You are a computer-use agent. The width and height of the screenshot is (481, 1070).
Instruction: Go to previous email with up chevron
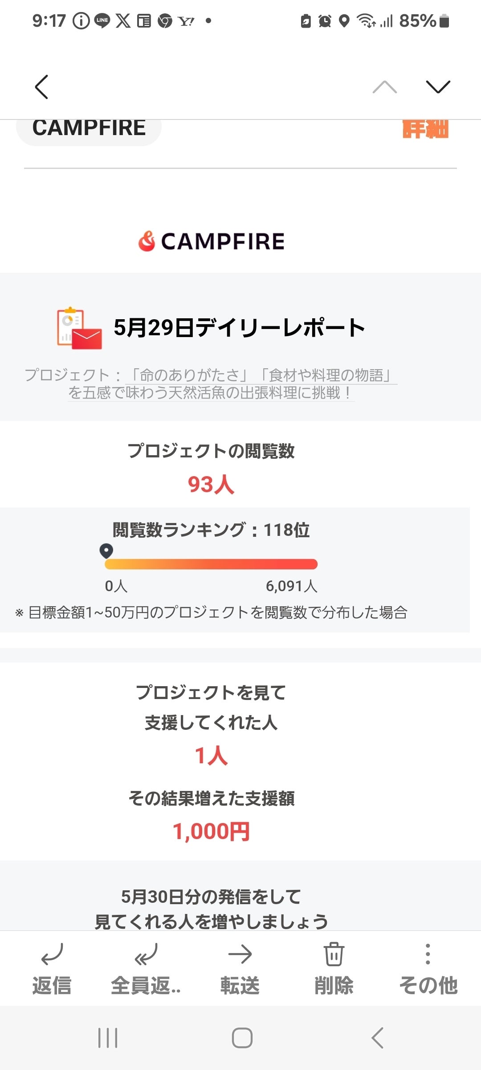click(384, 87)
